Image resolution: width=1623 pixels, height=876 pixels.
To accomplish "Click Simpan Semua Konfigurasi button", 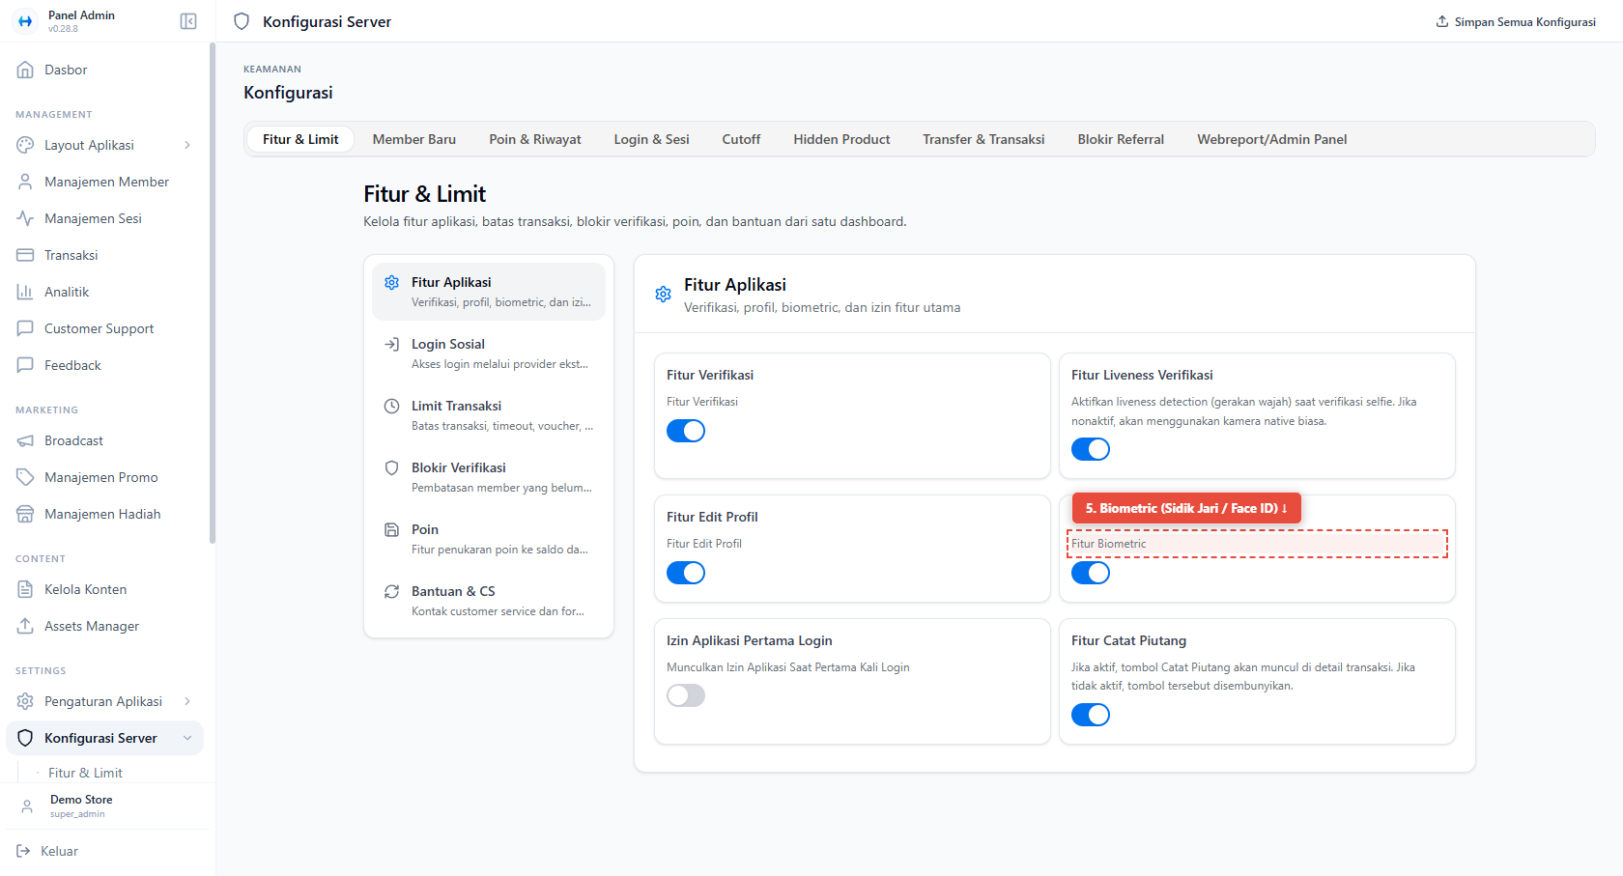I will pyautogui.click(x=1516, y=21).
